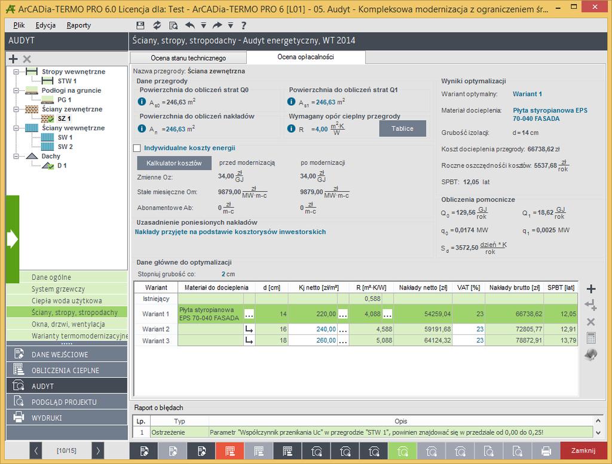The width and height of the screenshot is (612, 464).
Task: Open the Raporty menu
Action: click(x=79, y=25)
